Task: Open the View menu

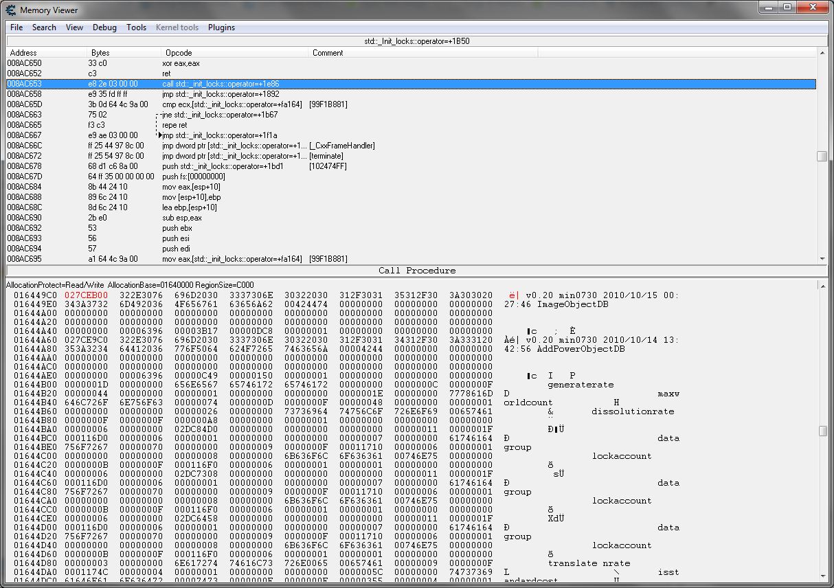Action: [74, 27]
